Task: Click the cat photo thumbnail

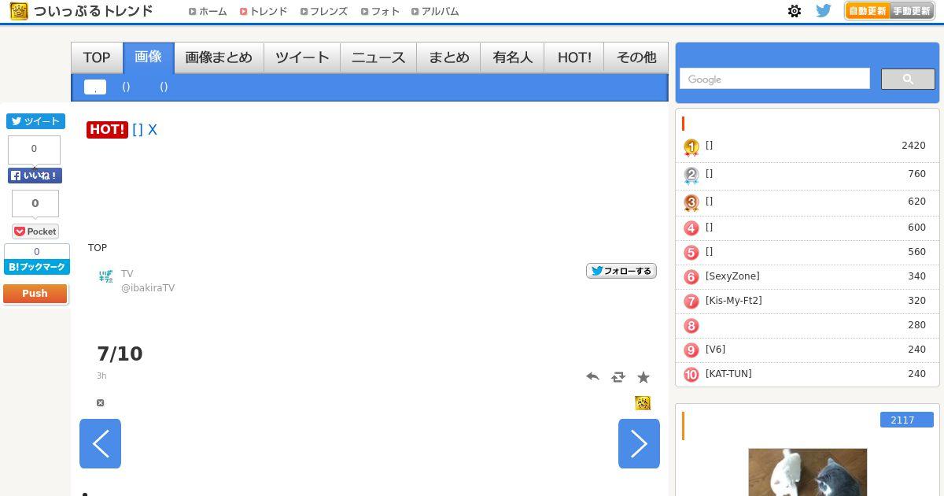Action: click(807, 472)
